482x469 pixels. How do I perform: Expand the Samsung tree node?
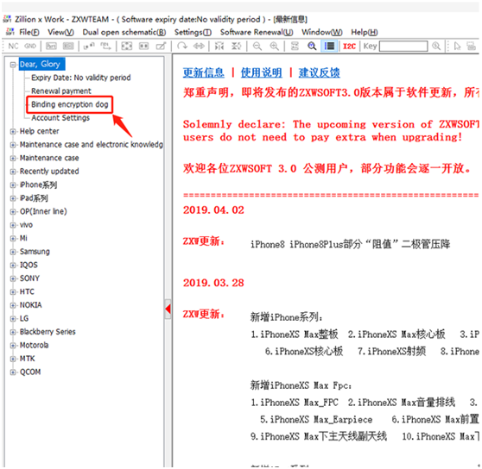[x=13, y=252]
